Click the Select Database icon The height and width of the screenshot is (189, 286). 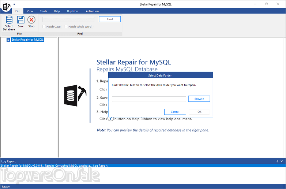click(9, 20)
